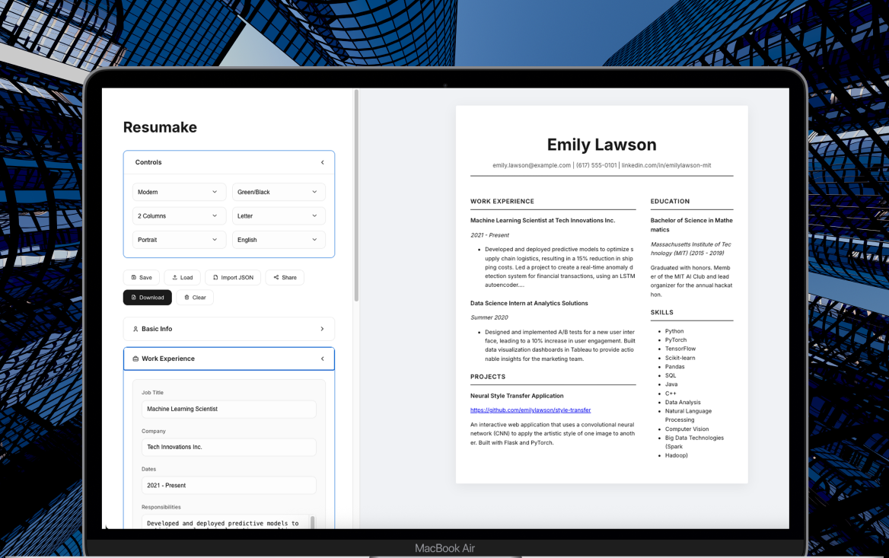
Task: Click the Share icon
Action: click(x=276, y=278)
